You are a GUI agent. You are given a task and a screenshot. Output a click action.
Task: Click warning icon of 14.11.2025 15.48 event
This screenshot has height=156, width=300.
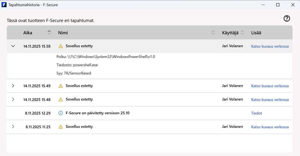coord(61,99)
